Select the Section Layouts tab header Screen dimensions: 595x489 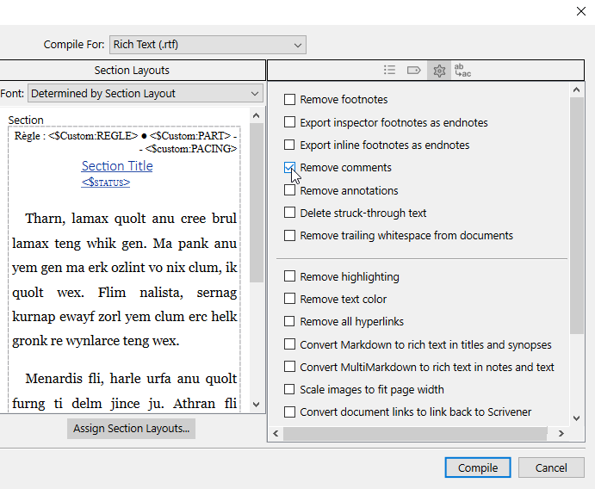click(x=132, y=71)
